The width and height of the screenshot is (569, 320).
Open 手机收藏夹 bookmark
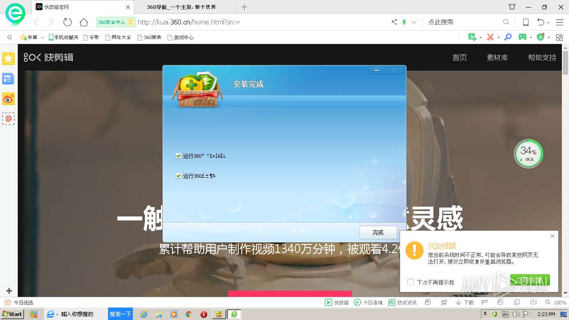point(64,37)
